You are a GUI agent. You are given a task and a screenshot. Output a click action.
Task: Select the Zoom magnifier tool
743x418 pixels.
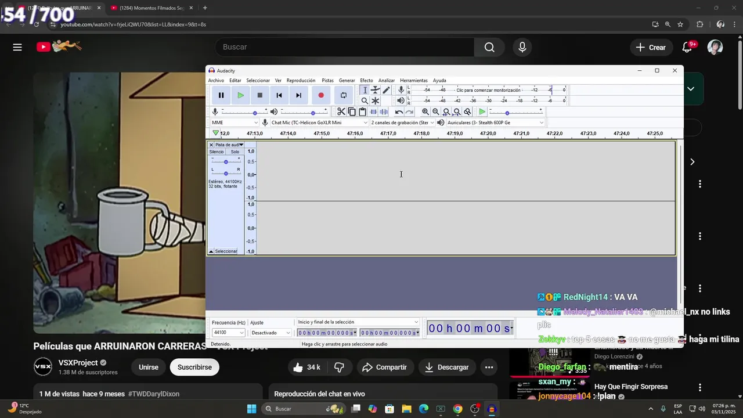(365, 100)
